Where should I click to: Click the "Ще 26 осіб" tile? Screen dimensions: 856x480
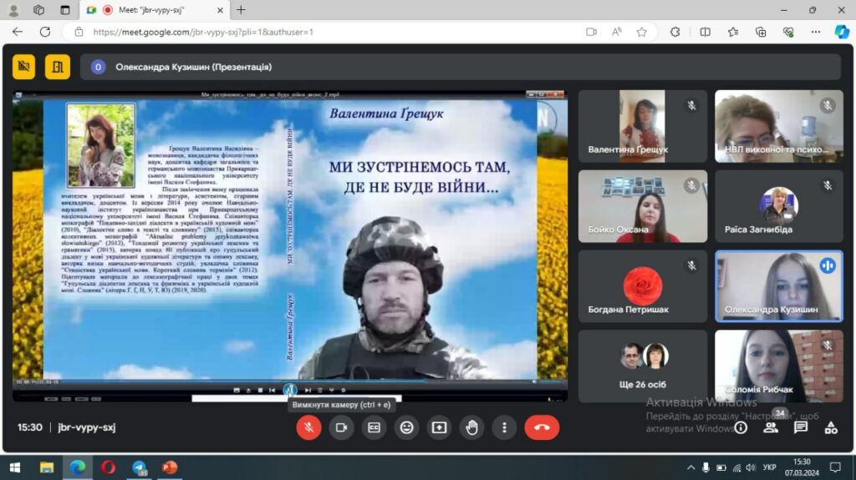click(x=643, y=366)
